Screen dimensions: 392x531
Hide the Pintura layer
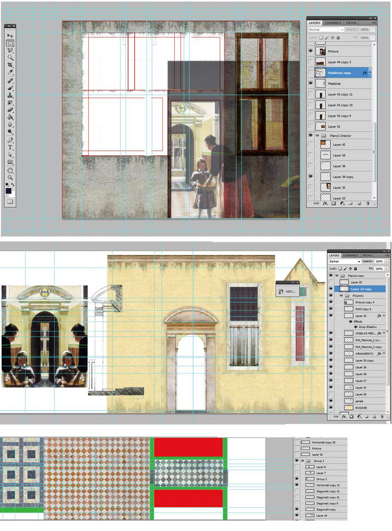coord(310,51)
